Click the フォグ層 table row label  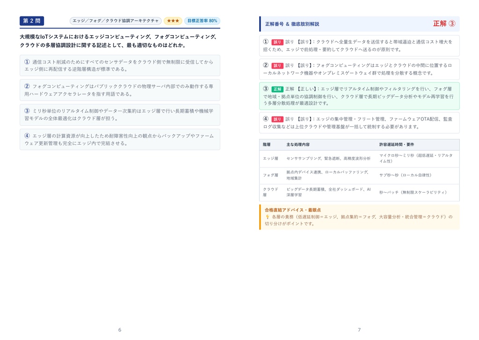(x=271, y=175)
